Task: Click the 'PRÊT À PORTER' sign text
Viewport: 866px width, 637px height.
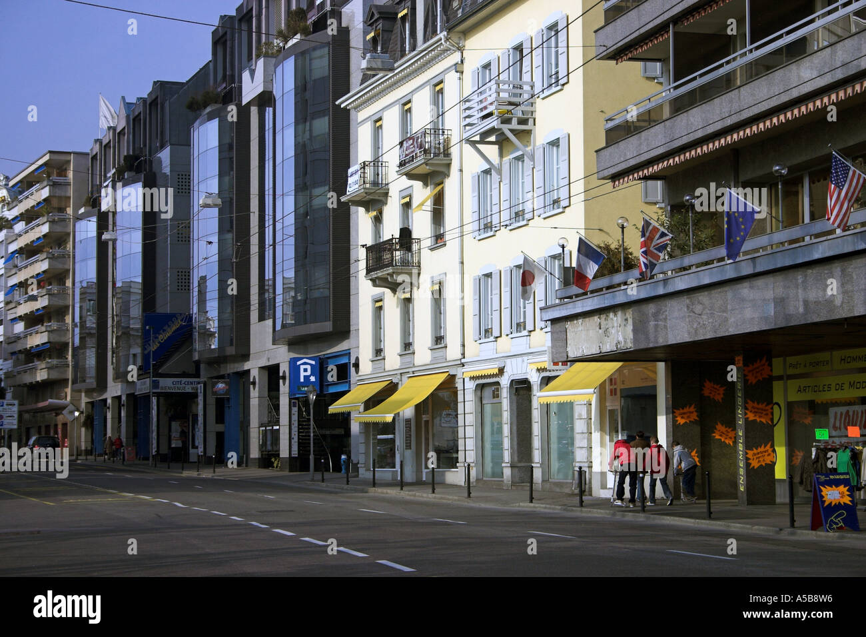Action: pyautogui.click(x=809, y=364)
